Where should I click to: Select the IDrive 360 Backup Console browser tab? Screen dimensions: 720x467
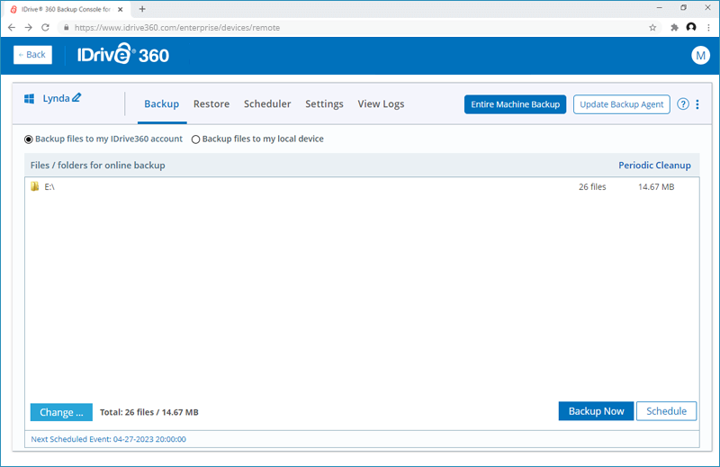pyautogui.click(x=67, y=9)
